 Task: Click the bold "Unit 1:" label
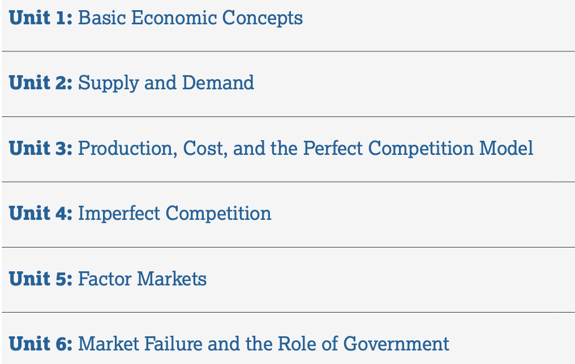coord(41,18)
